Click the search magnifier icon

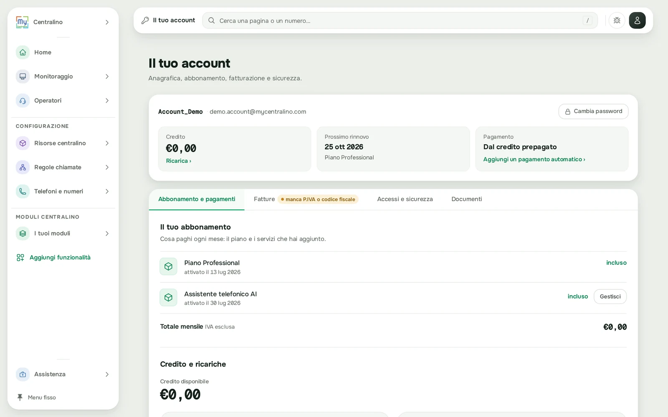[211, 20]
